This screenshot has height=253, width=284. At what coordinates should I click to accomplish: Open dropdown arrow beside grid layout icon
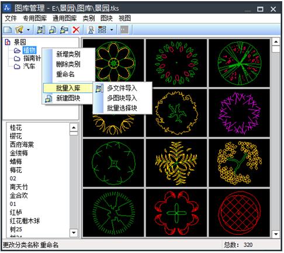pyautogui.click(x=112, y=30)
